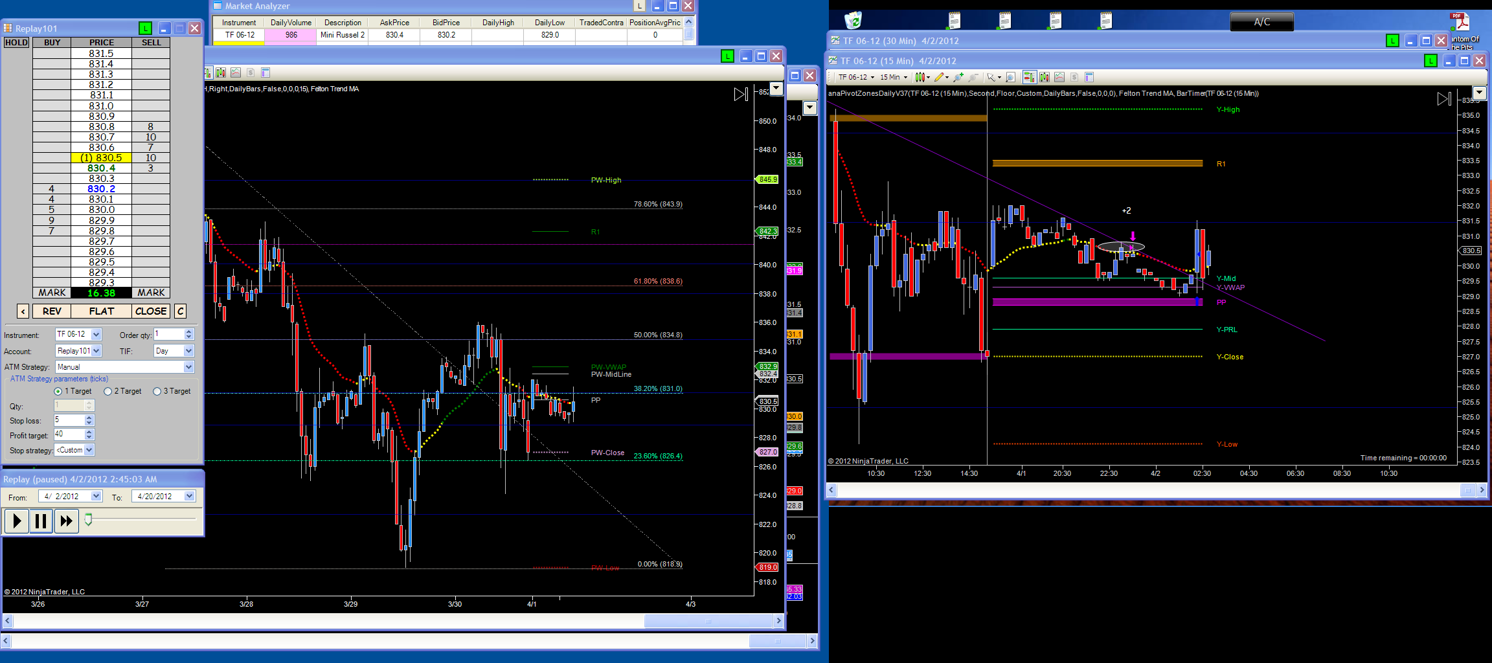The width and height of the screenshot is (1492, 663).
Task: Click the A/C button on the desktop
Action: 1261,22
